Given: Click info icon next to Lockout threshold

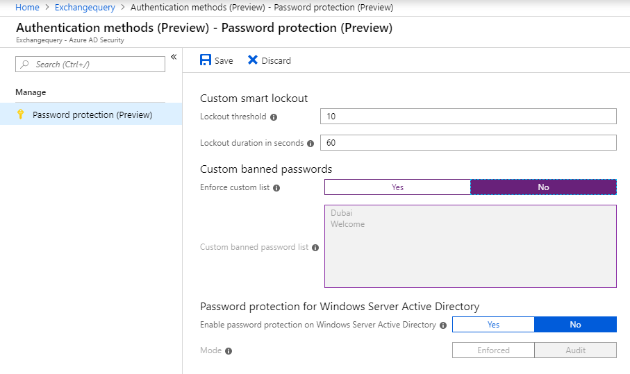Looking at the screenshot, I should pyautogui.click(x=274, y=117).
